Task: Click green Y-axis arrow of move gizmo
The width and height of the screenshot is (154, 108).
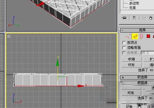Action: tap(57, 62)
